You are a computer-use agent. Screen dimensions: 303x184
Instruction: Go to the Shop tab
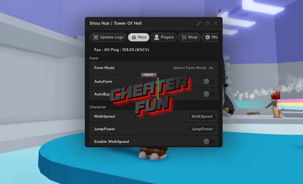(x=189, y=37)
